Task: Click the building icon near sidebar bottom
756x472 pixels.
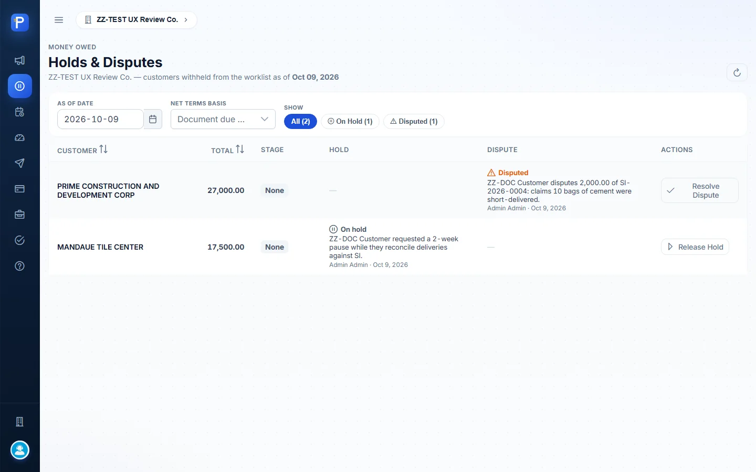Action: click(x=20, y=422)
